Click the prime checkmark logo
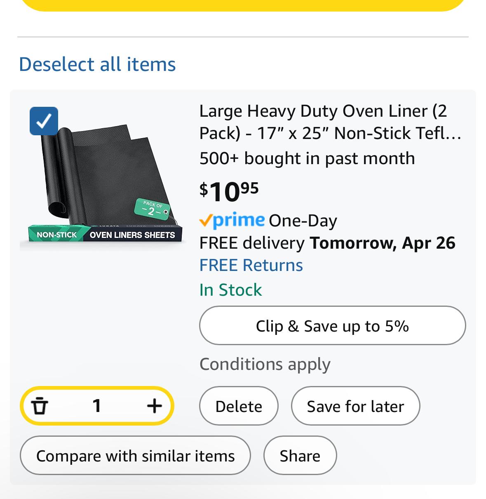 pyautogui.click(x=232, y=220)
